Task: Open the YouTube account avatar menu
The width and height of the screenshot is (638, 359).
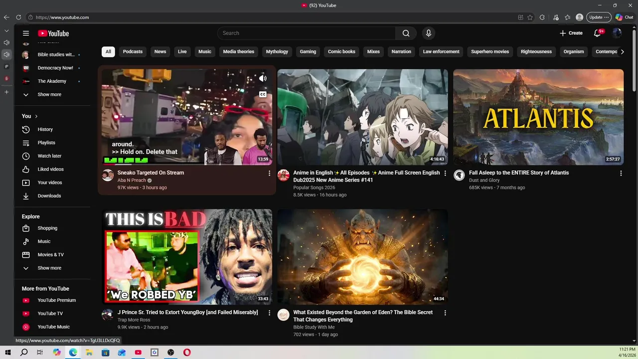Action: [617, 33]
